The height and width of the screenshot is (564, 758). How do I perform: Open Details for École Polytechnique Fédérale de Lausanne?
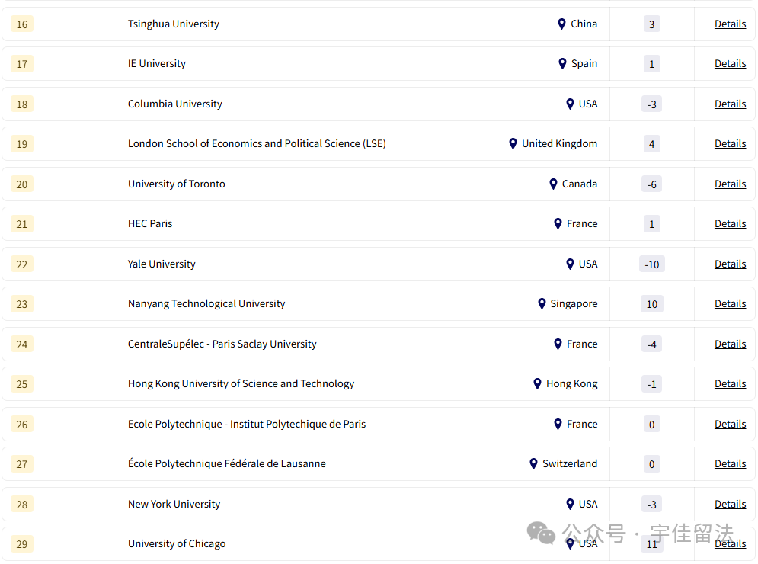pos(730,464)
